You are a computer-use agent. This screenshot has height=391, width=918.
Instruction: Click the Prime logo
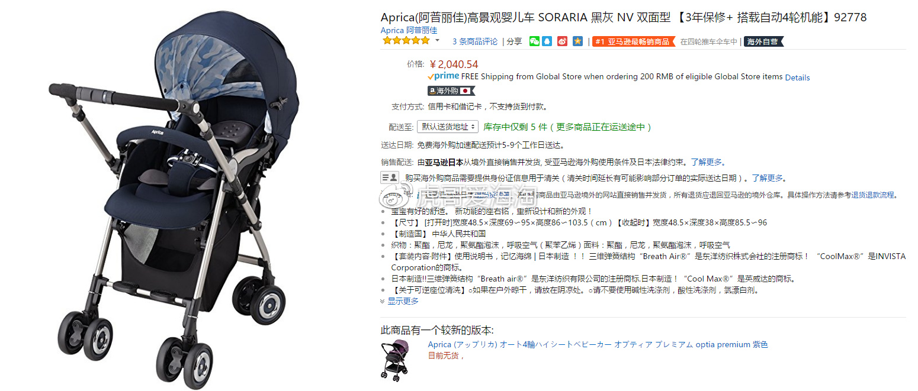coord(443,76)
